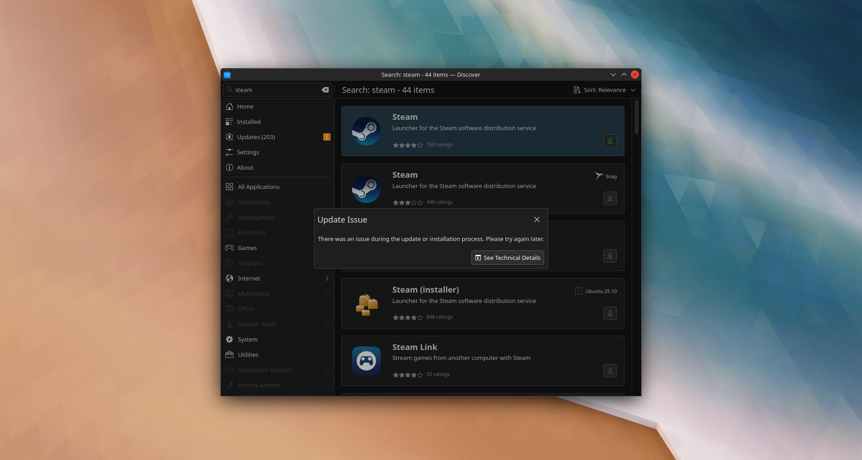862x460 pixels.
Task: Clear the steam search text
Action: pos(325,90)
